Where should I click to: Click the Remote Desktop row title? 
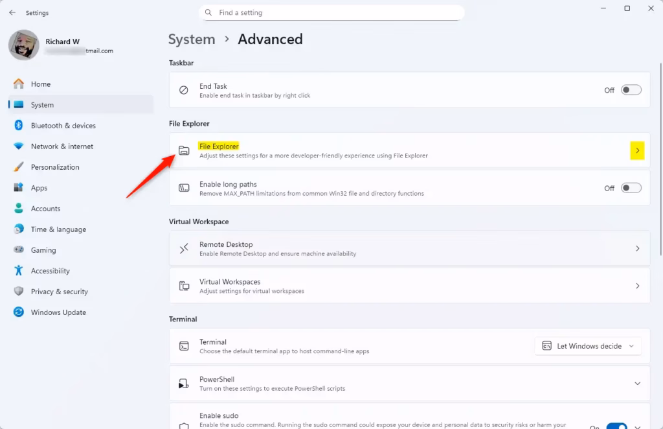[226, 244]
